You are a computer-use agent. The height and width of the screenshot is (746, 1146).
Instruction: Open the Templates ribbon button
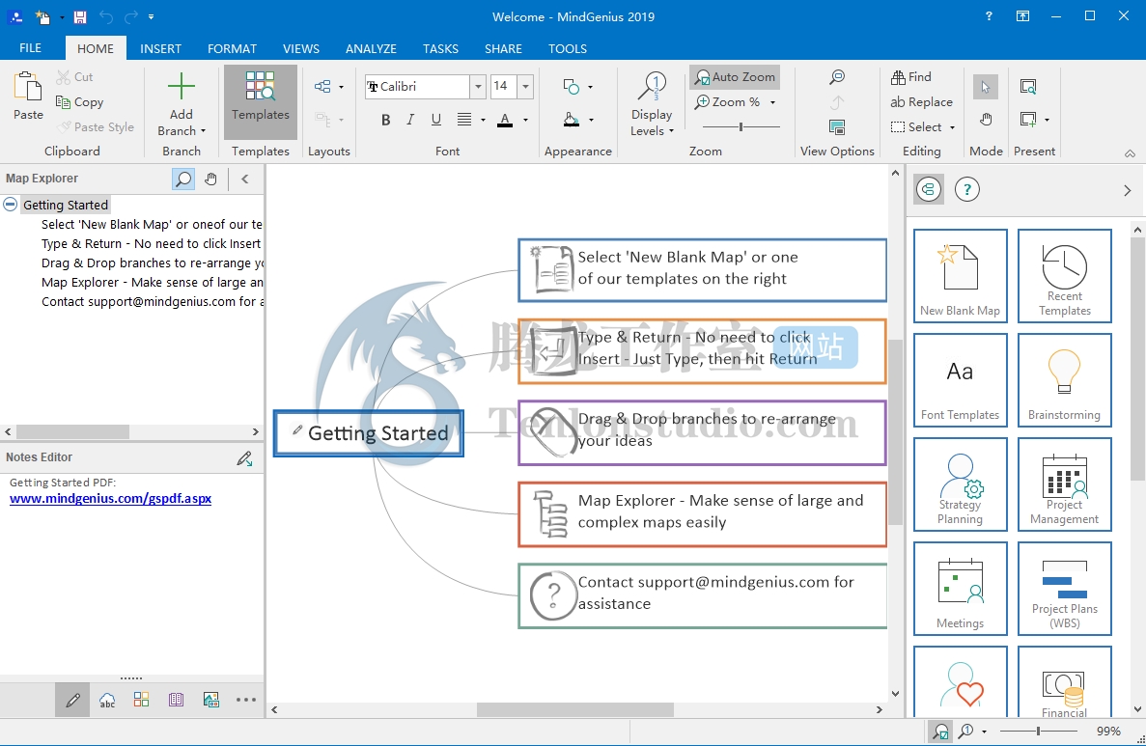point(260,101)
